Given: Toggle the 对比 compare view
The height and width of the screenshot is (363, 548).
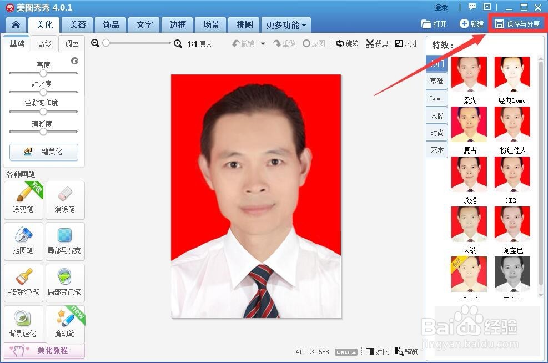Looking at the screenshot, I should point(377,351).
